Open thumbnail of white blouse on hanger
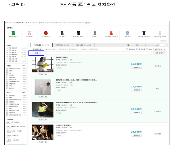The image size is (172, 150). coord(43,87)
